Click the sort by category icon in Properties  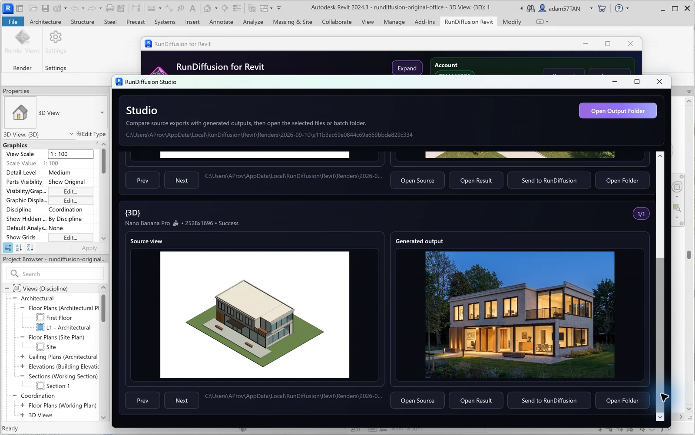tap(8, 248)
